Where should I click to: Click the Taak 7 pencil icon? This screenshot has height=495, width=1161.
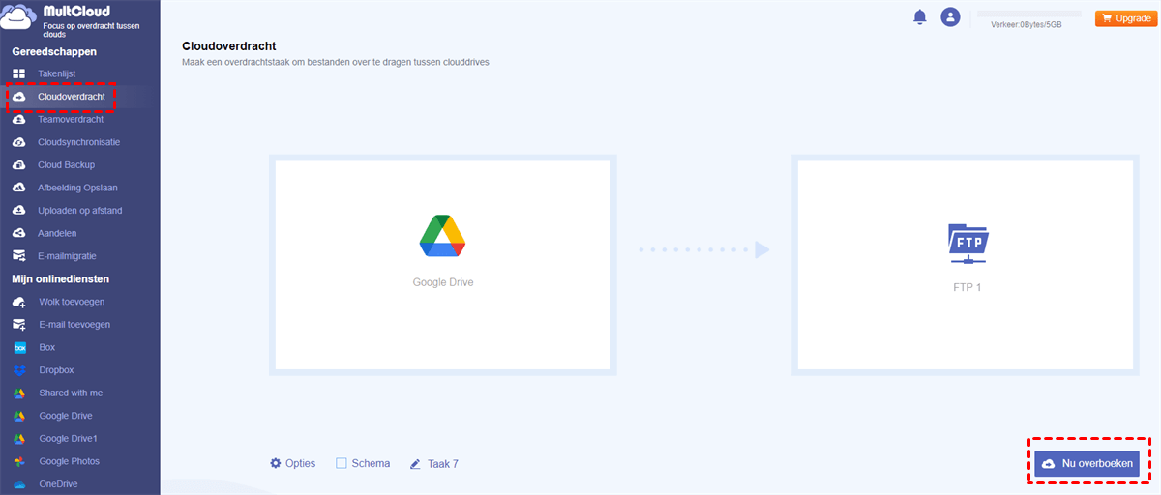click(415, 464)
